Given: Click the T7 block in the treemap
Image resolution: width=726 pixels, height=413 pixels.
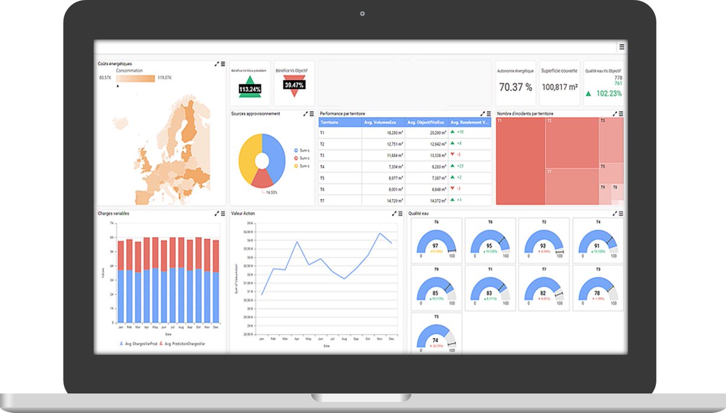Looking at the screenshot, I should (x=572, y=186).
